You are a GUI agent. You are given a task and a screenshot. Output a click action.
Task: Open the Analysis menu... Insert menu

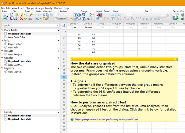pyautogui.click(x=21, y=8)
